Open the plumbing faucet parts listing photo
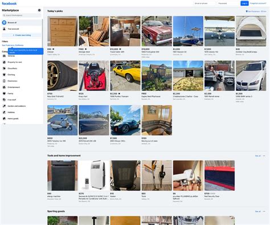The image size is (270, 225). [188, 175]
